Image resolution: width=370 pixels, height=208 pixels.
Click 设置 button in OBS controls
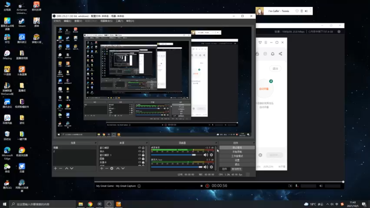(x=237, y=160)
